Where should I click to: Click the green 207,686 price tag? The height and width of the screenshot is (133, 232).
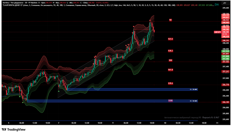click(x=225, y=59)
